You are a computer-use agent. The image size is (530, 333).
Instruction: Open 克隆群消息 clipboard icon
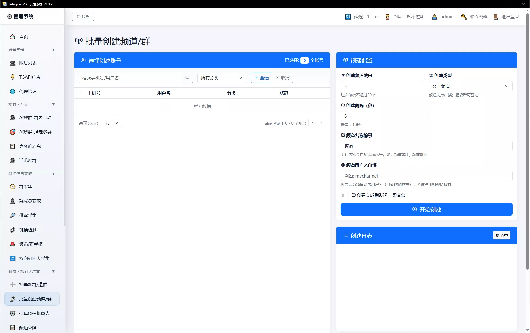13,146
